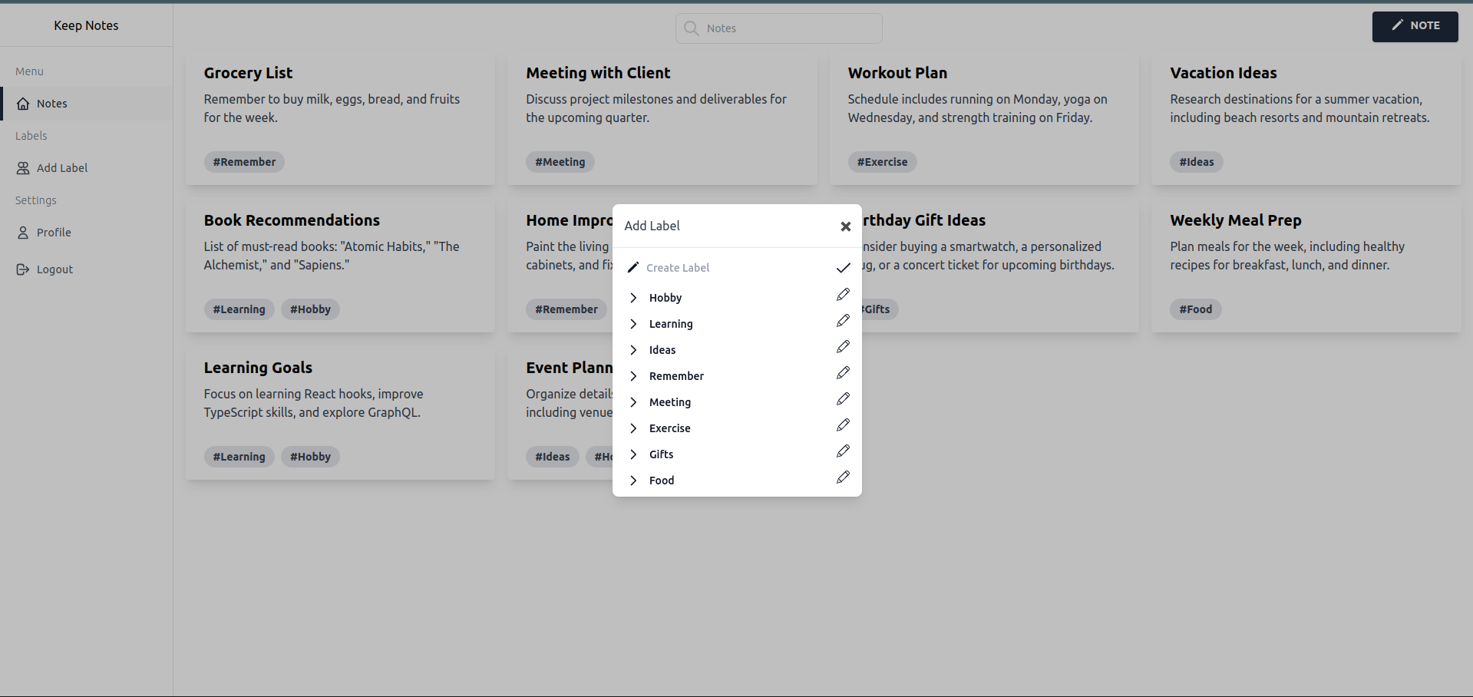Click the Notes home icon in the sidebar
The width and height of the screenshot is (1473, 697).
(x=22, y=103)
